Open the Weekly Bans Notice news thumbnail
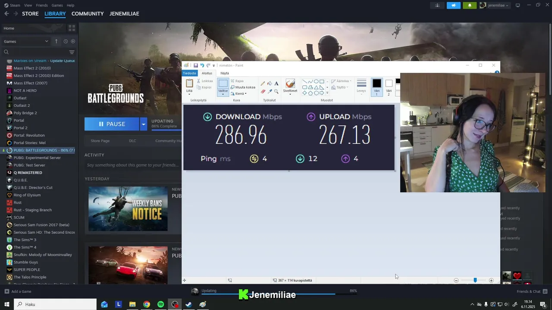552x310 pixels. point(128,209)
